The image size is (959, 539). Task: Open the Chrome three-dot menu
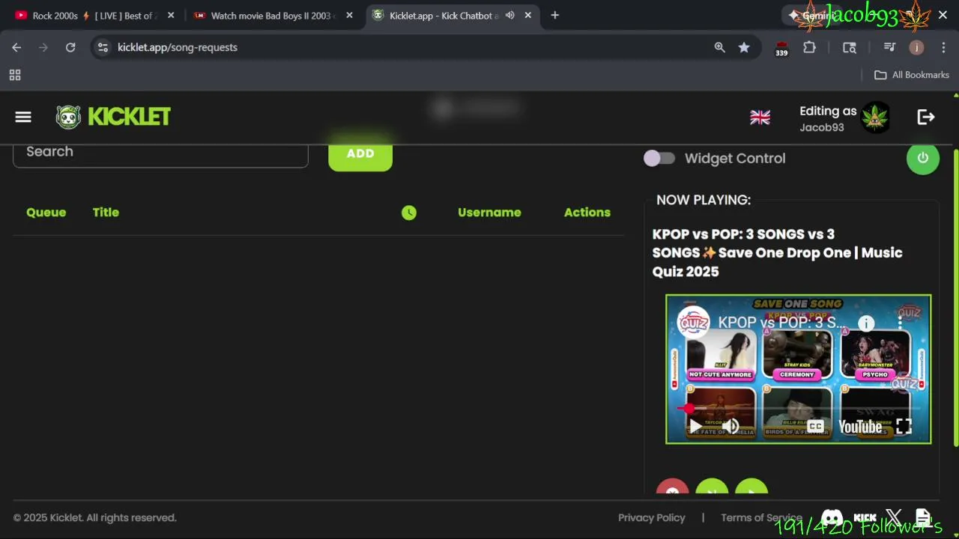[943, 47]
